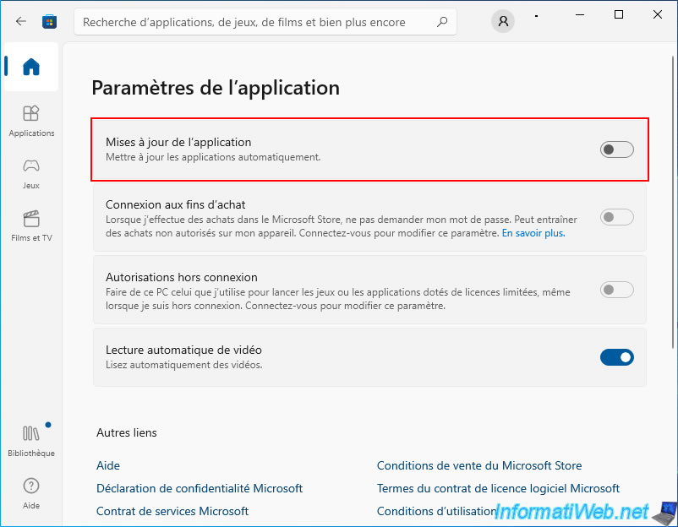The width and height of the screenshot is (678, 527).
Task: Open Aide question mark in sidebar
Action: pyautogui.click(x=31, y=493)
